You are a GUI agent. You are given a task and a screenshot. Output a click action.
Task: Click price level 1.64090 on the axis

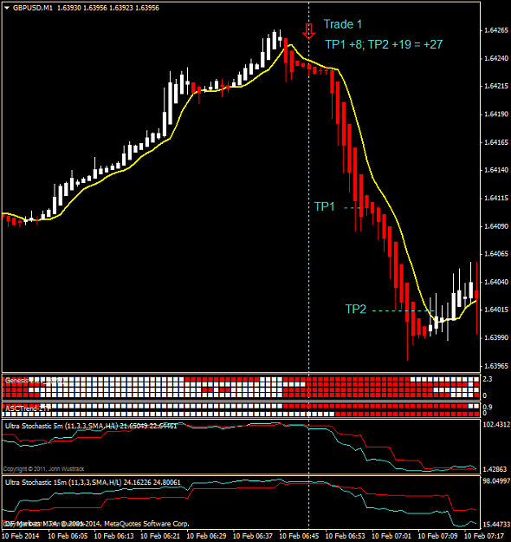click(496, 226)
